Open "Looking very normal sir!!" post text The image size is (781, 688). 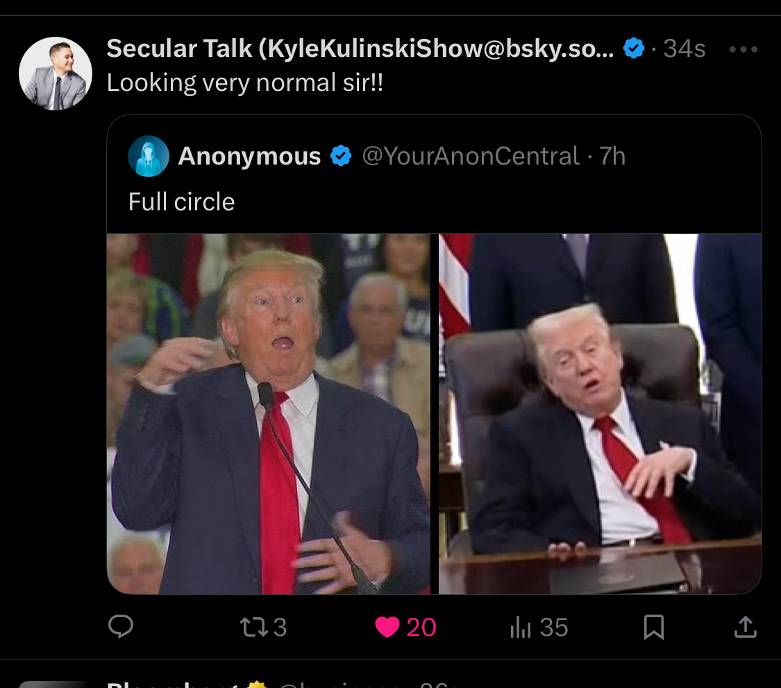(245, 83)
